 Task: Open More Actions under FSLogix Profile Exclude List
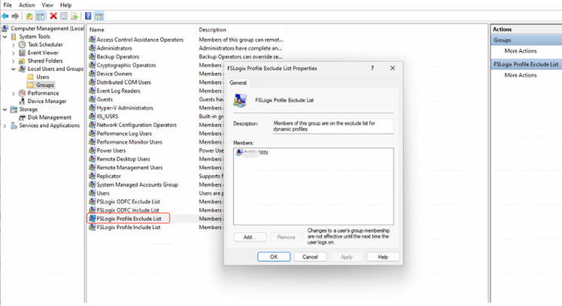click(x=521, y=75)
